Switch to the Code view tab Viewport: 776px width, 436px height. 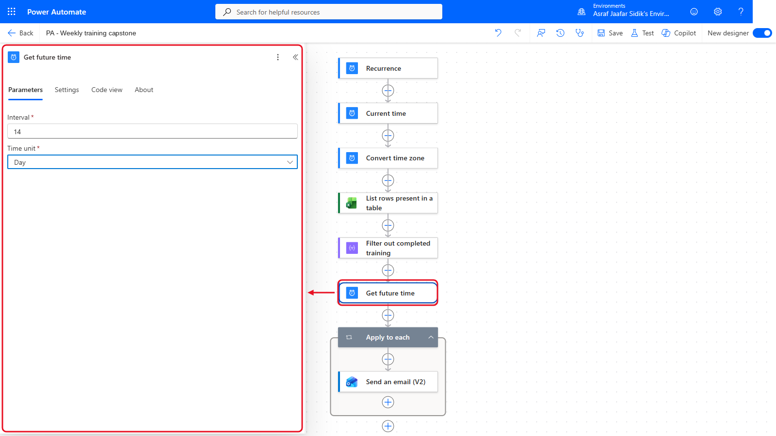pyautogui.click(x=107, y=90)
